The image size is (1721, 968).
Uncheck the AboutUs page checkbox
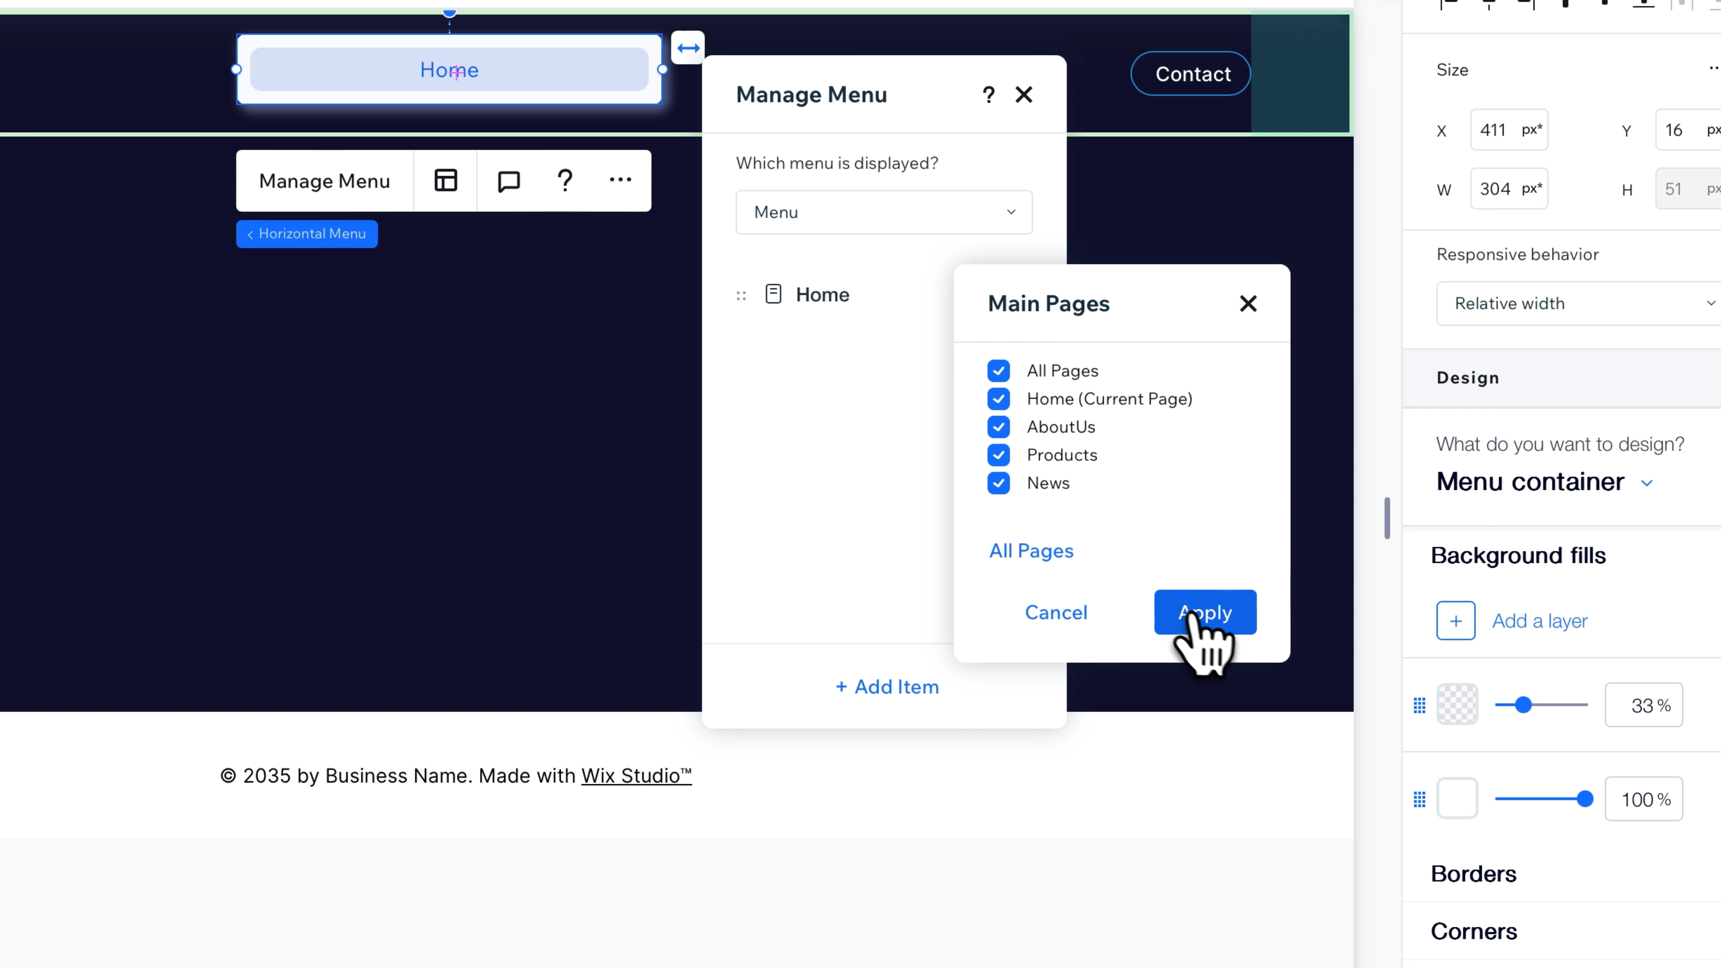(x=998, y=427)
